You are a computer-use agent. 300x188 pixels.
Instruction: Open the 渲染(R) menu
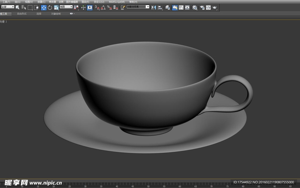coord(85,2)
